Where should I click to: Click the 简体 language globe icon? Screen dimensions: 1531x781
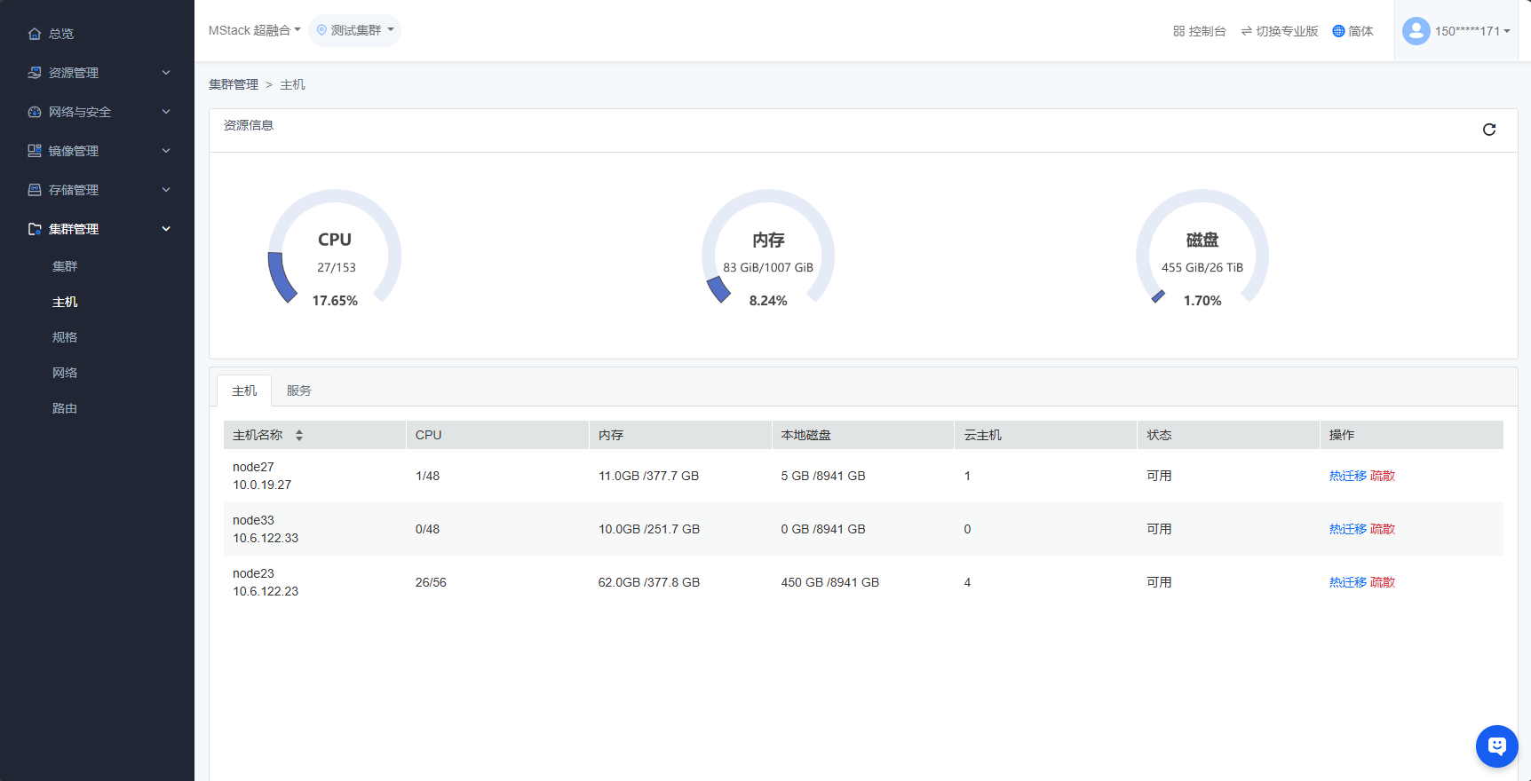pos(1338,31)
